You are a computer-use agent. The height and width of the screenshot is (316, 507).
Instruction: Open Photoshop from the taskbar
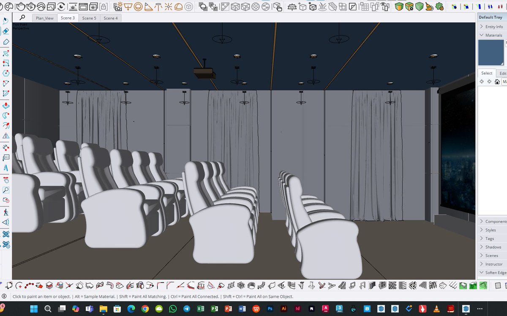click(270, 308)
